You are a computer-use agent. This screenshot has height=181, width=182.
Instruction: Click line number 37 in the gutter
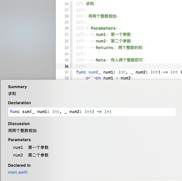click(66, 72)
